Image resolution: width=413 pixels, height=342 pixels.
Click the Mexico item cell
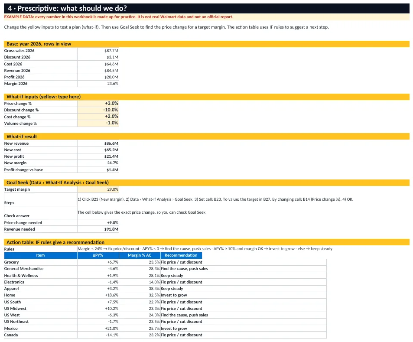click(41, 328)
